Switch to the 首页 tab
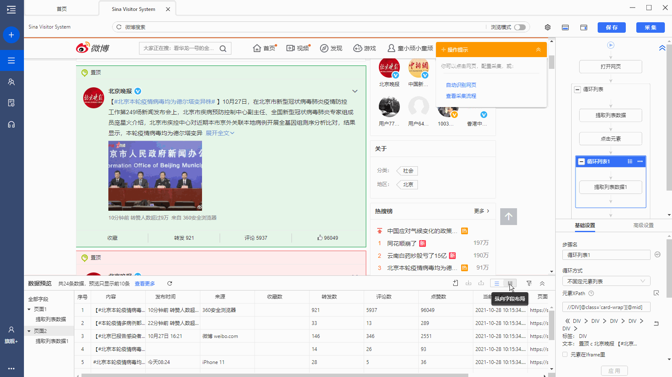Screen dimensions: 672x377 [x=62, y=9]
